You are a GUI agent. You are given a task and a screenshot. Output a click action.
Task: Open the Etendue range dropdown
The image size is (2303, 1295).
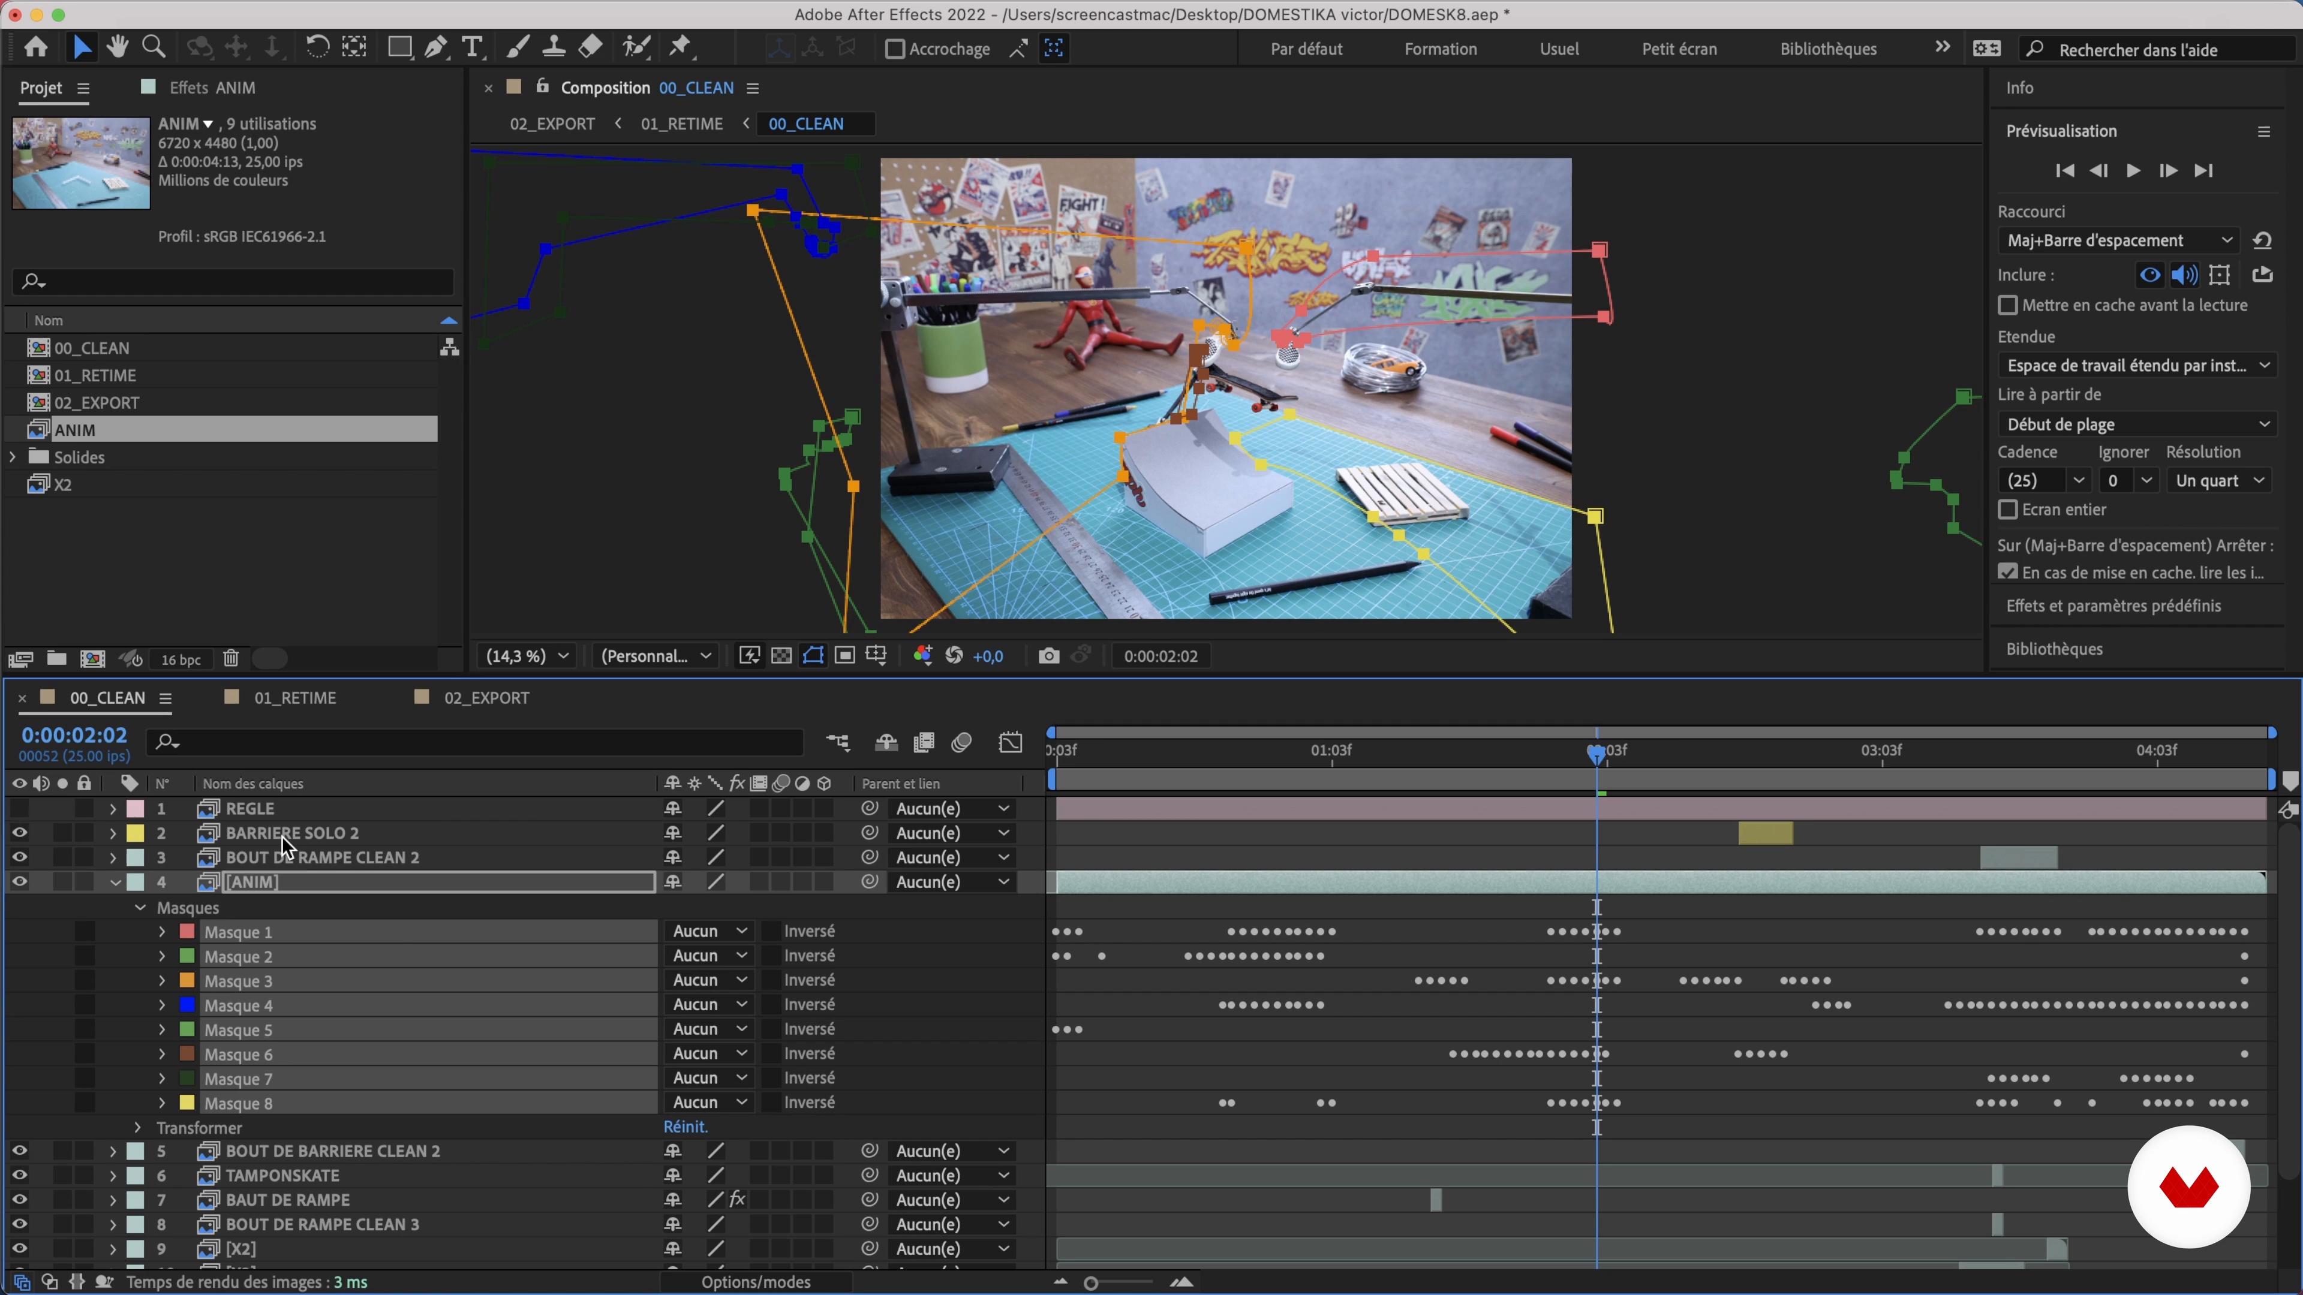pos(2137,366)
